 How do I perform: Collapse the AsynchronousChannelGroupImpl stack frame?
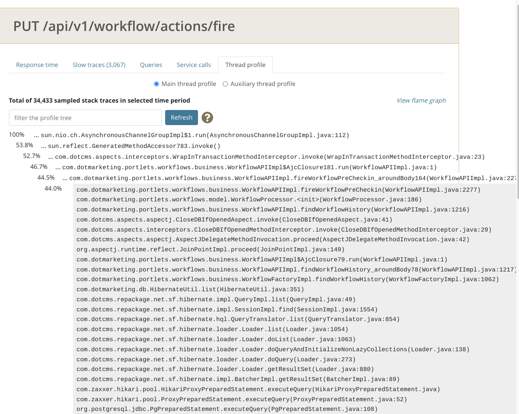pyautogui.click(x=36, y=135)
